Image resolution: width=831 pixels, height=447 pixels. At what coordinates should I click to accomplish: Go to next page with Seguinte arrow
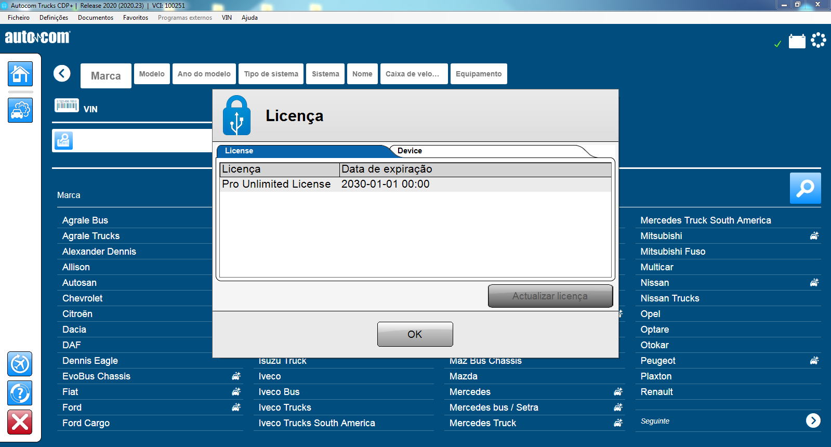(813, 420)
